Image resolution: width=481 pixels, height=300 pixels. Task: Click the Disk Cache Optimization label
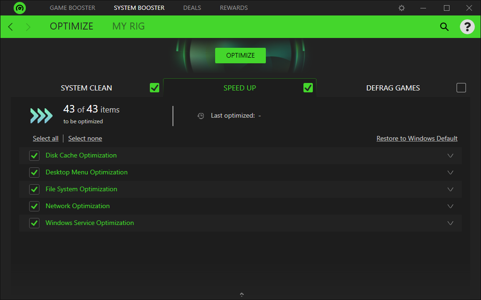(x=81, y=155)
